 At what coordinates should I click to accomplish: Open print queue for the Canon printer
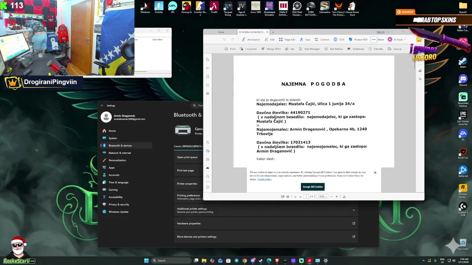pyautogui.click(x=188, y=157)
